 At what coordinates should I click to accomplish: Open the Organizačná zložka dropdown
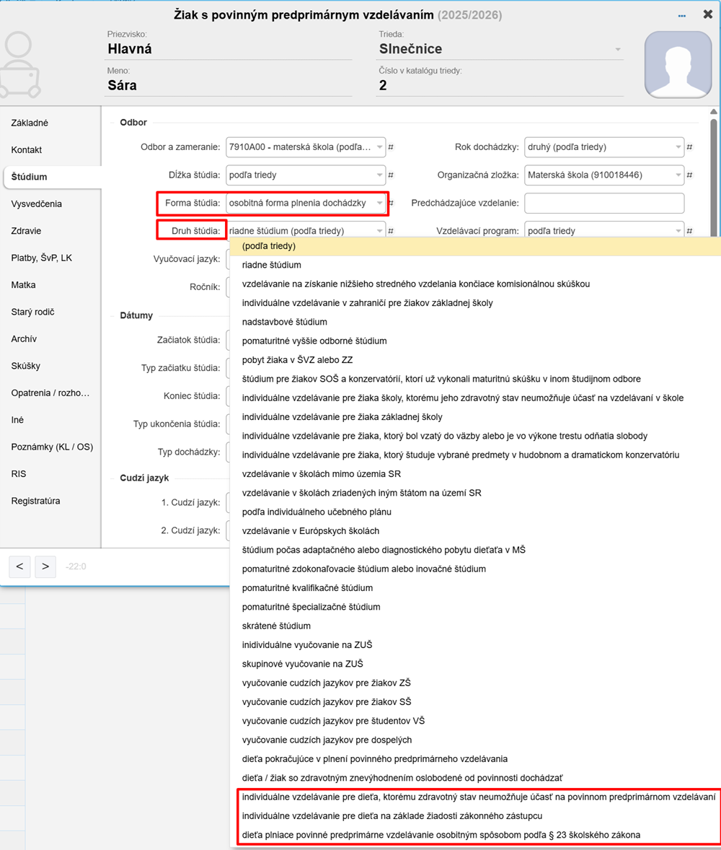point(604,175)
